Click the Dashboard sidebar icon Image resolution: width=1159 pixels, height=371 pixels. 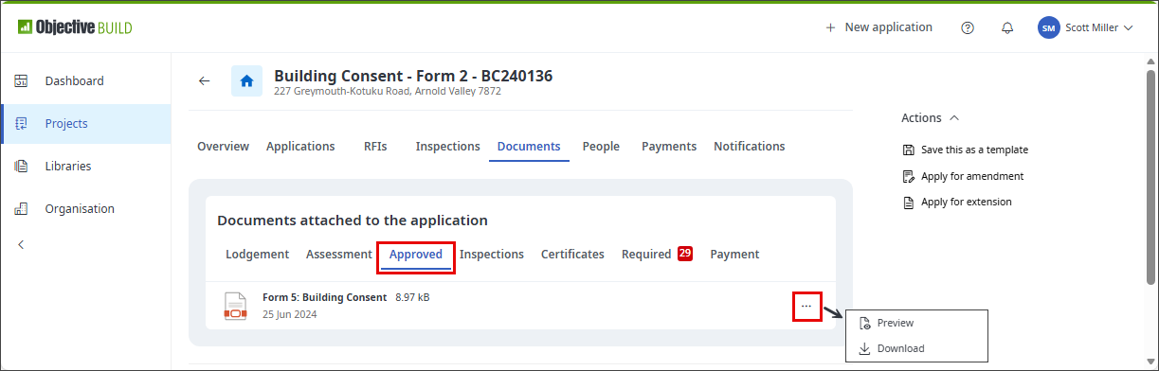(x=21, y=80)
